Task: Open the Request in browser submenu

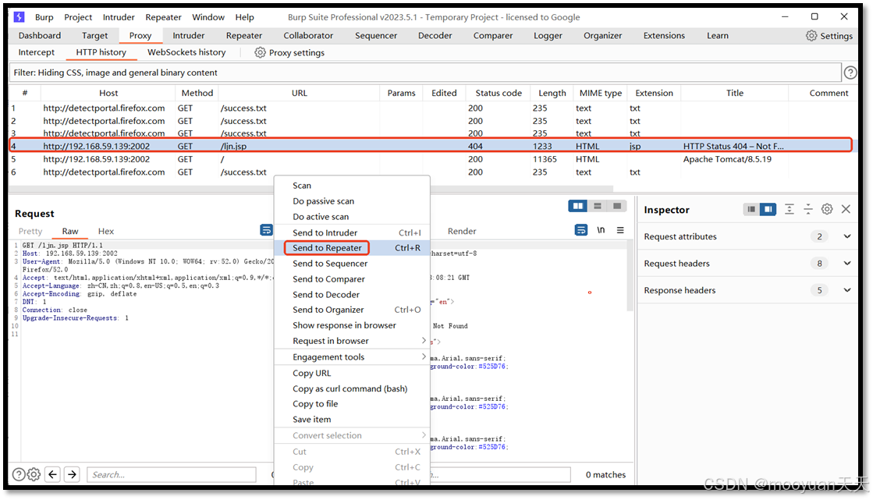Action: click(353, 341)
